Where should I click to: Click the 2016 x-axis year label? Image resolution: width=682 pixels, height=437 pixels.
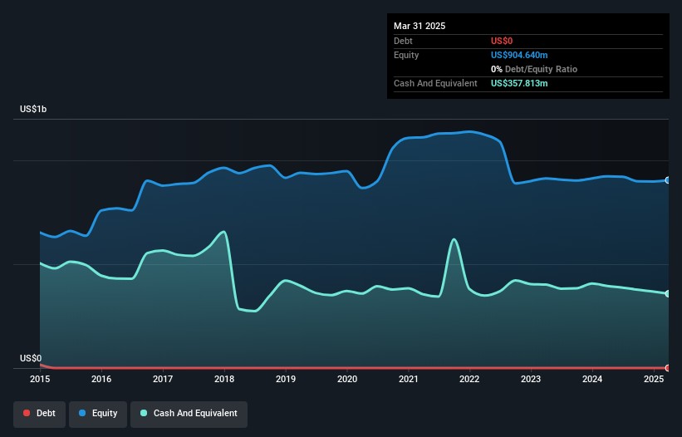[x=101, y=380]
